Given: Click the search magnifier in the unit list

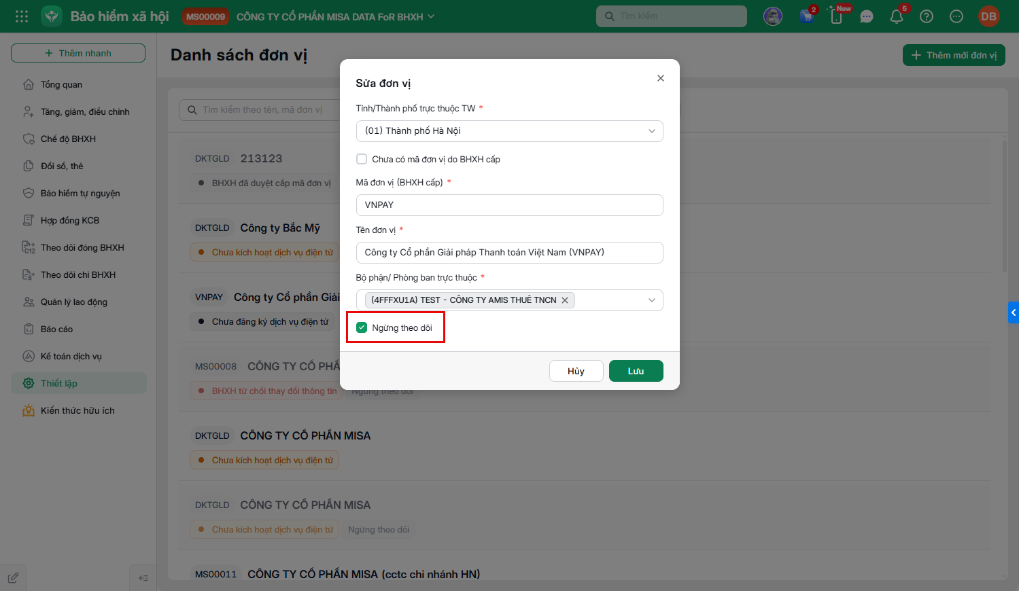Looking at the screenshot, I should 191,110.
